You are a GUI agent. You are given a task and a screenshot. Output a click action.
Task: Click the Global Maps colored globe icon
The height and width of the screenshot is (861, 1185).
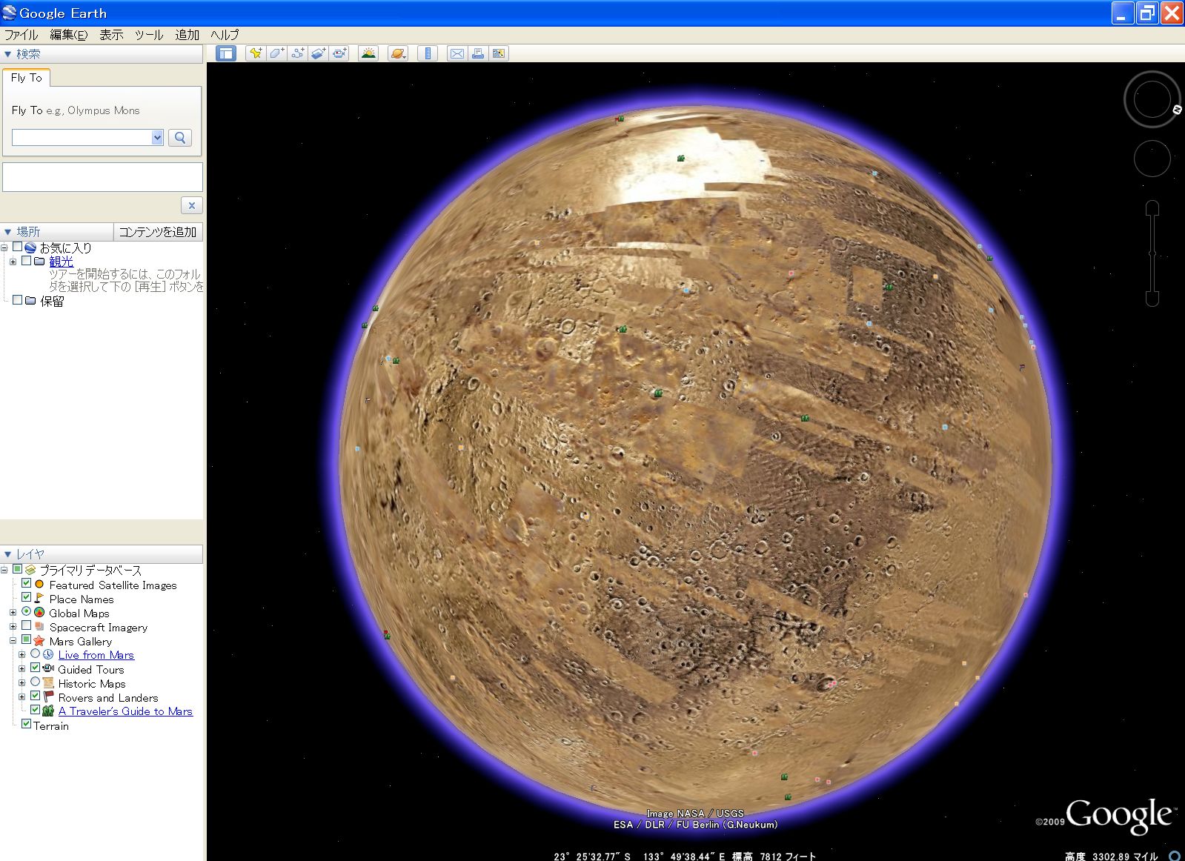[40, 613]
